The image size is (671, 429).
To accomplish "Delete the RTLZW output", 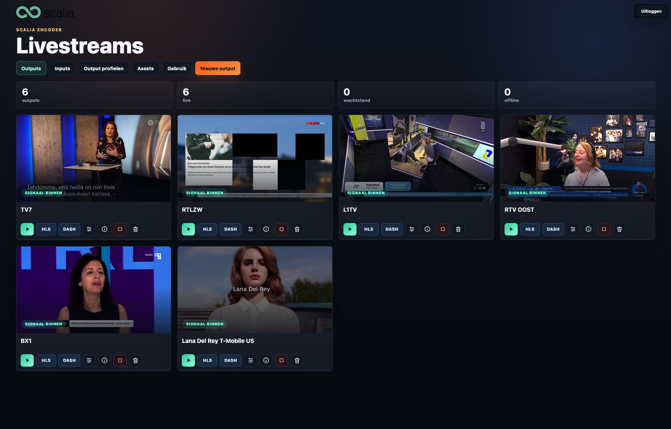I will tap(297, 229).
